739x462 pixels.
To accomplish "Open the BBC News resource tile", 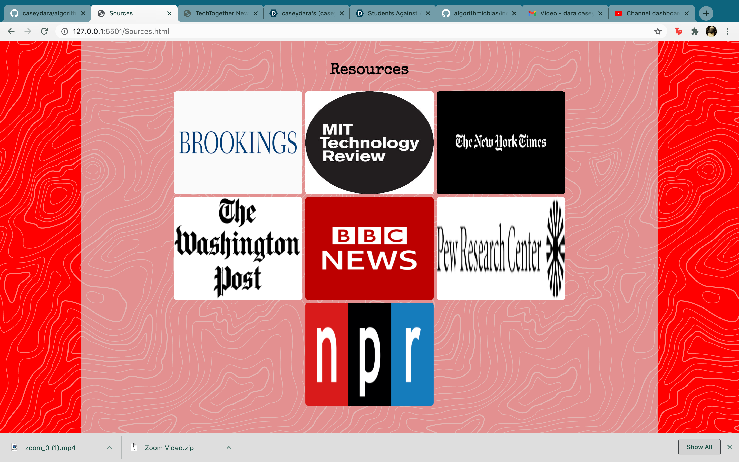I will tap(369, 248).
